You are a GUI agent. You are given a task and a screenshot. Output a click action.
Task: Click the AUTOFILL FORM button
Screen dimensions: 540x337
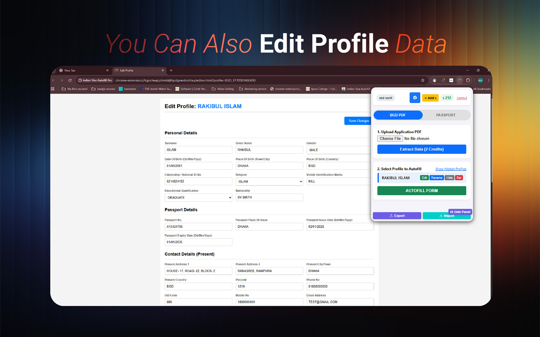421,191
